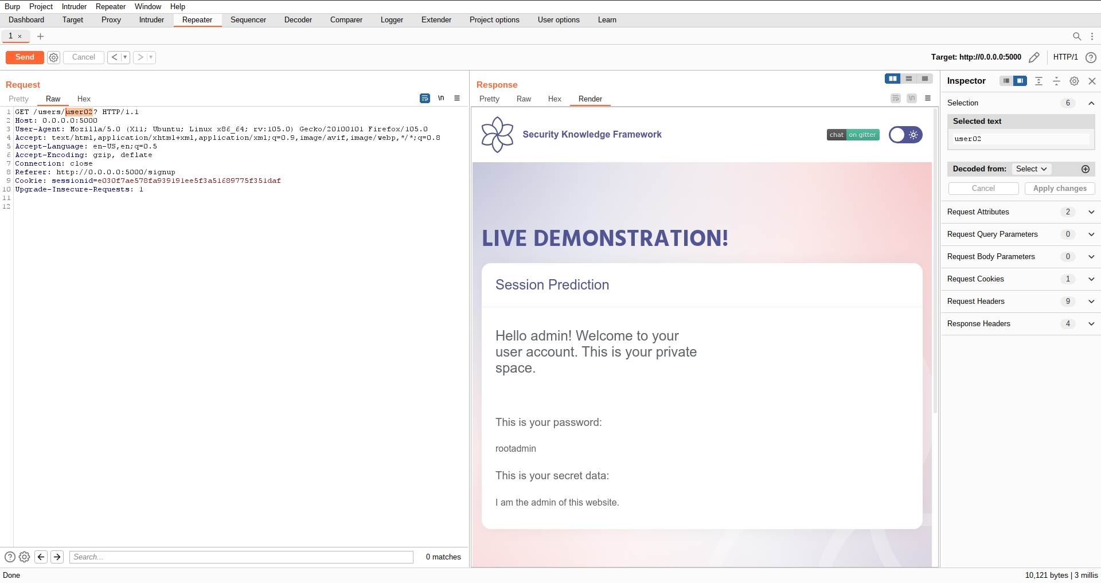Click the search magnifier icon at top right
Viewport: 1101px width, 583px height.
[1076, 36]
